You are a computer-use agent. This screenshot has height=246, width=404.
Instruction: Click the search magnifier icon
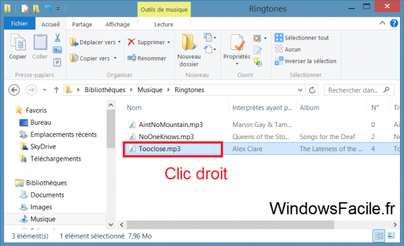[x=386, y=90]
